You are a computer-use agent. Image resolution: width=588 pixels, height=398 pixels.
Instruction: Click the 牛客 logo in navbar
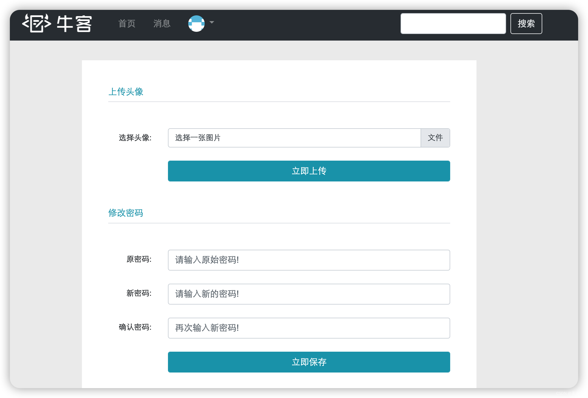(x=57, y=23)
